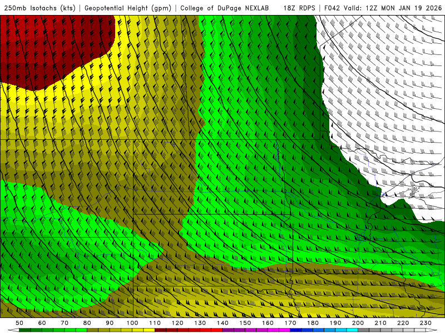The image size is (445, 333).
Task: Click the '180' colorbar scale label
Action: pos(313,323)
